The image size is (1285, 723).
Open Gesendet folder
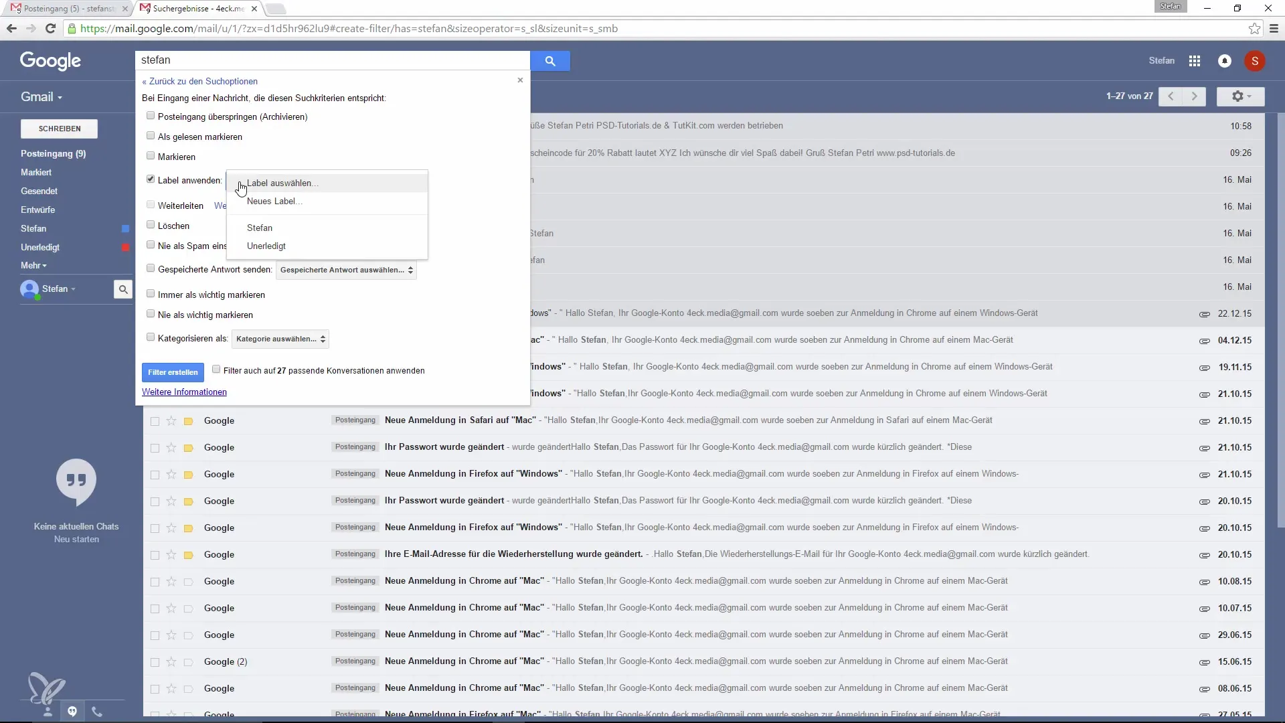pyautogui.click(x=39, y=191)
